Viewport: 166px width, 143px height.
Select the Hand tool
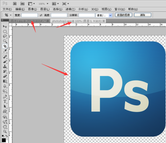click(5, 127)
